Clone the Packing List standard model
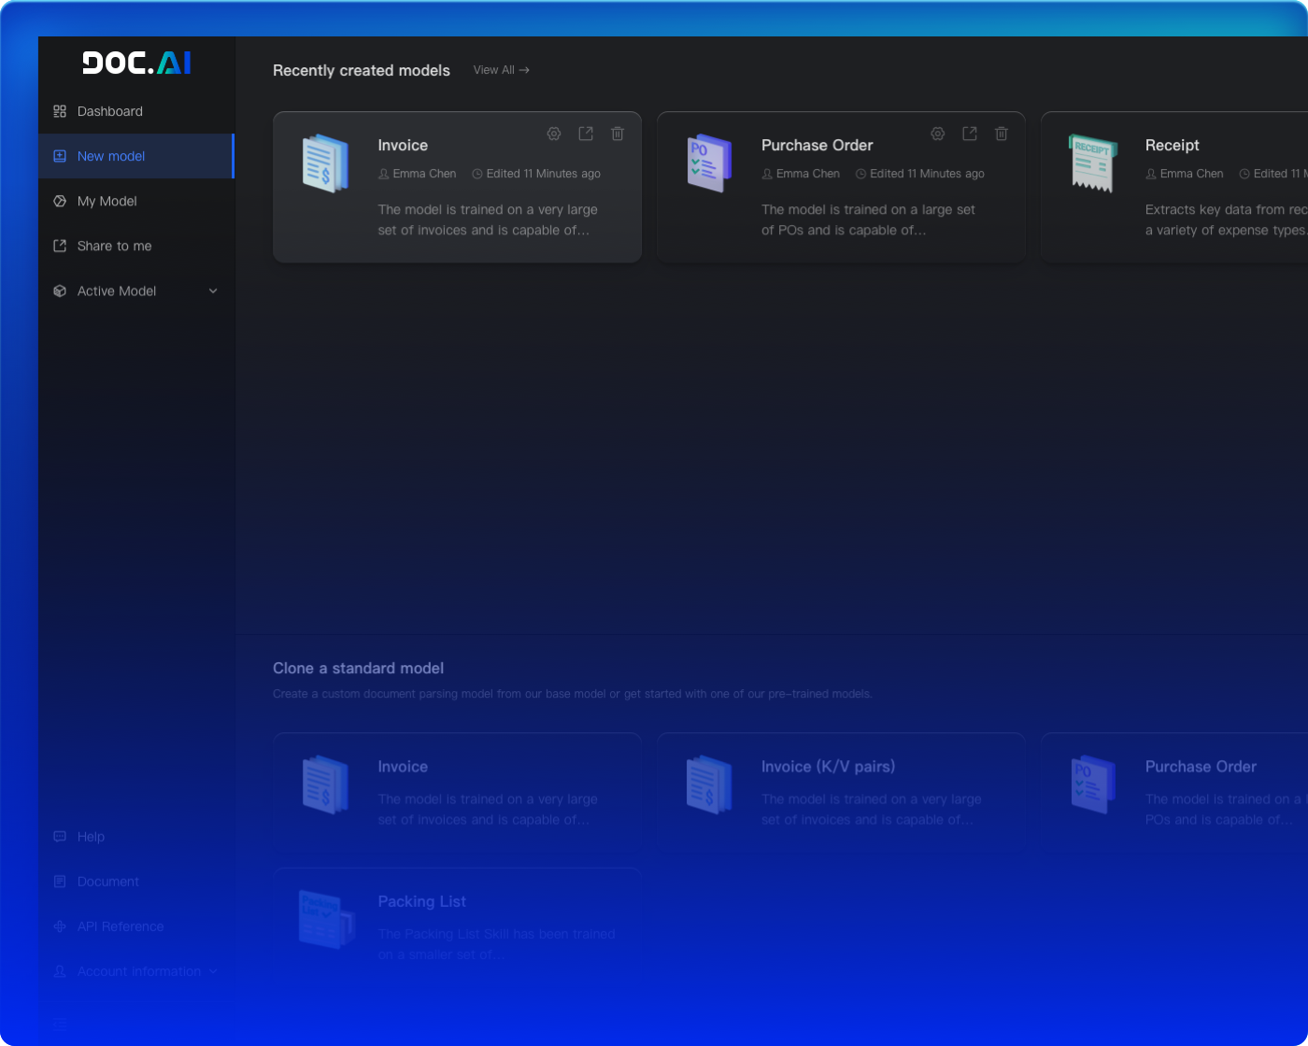1308x1046 pixels. [x=457, y=925]
